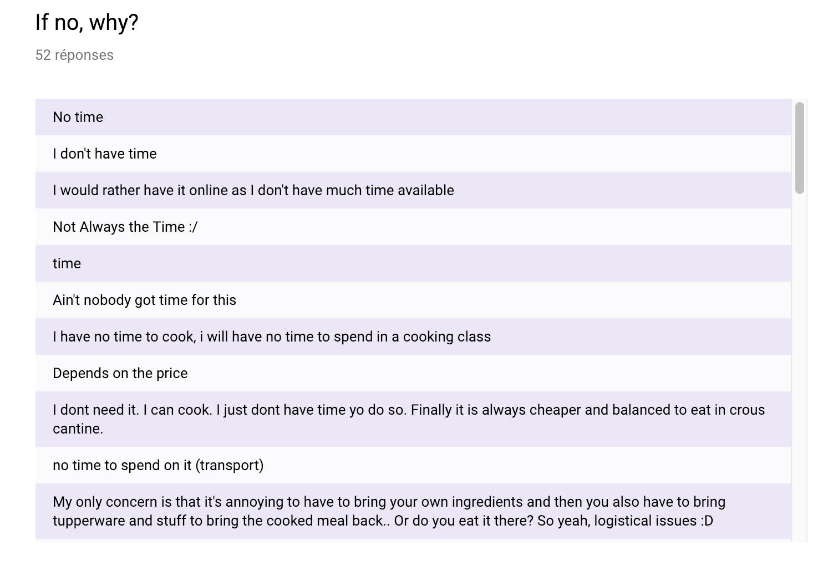The height and width of the screenshot is (581, 833).
Task: Click the response about tupperware logistics
Action: click(x=413, y=511)
